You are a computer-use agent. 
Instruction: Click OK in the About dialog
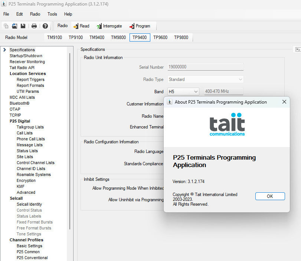pyautogui.click(x=270, y=196)
